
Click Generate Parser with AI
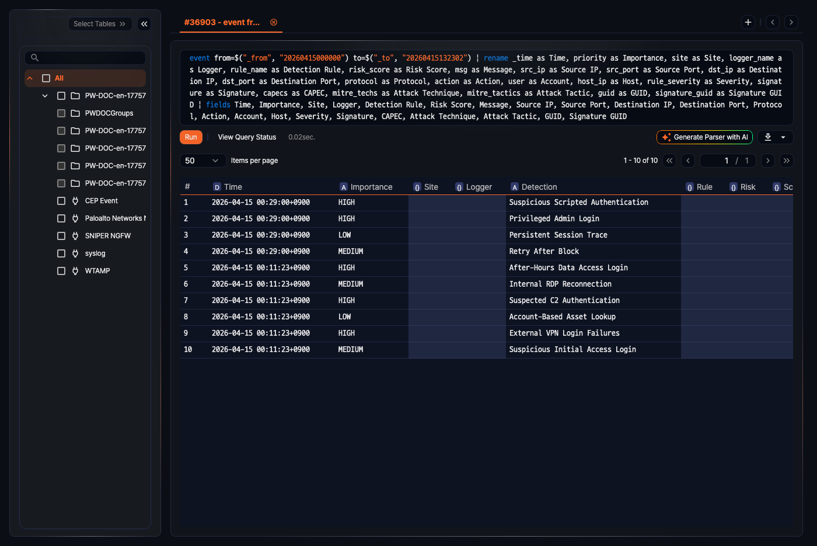(x=704, y=137)
